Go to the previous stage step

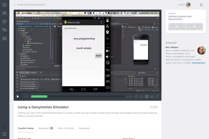(x=177, y=27)
